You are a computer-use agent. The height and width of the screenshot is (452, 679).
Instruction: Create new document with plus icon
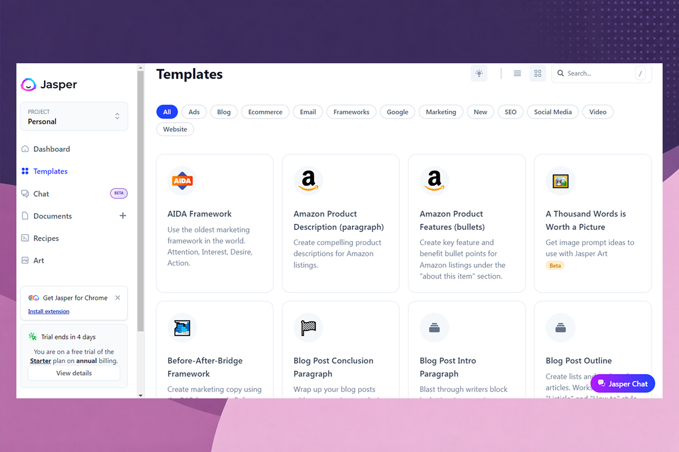123,216
